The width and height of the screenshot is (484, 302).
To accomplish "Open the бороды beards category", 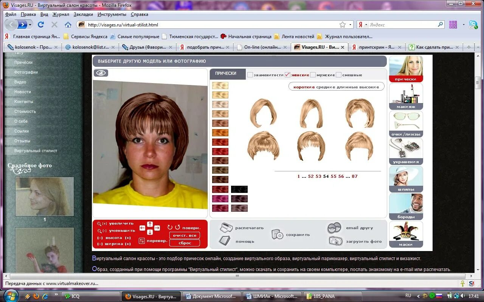I will 406,207.
